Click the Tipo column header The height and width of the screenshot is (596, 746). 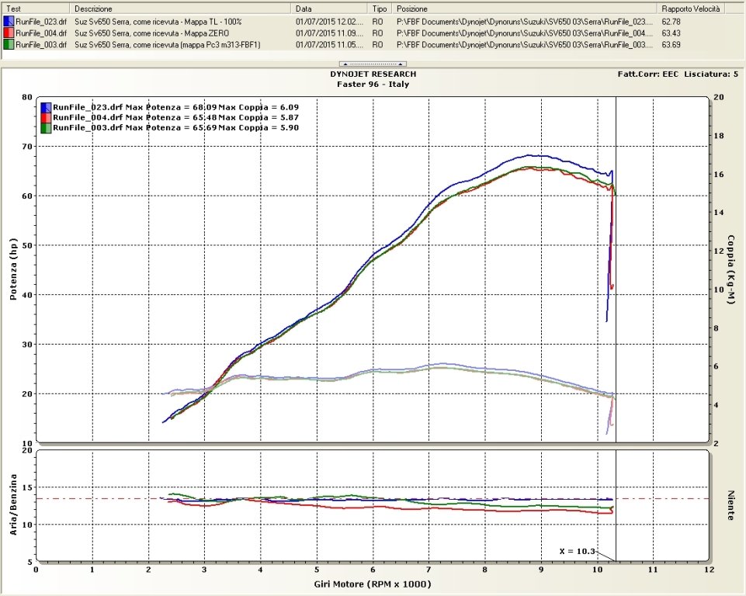(x=380, y=8)
